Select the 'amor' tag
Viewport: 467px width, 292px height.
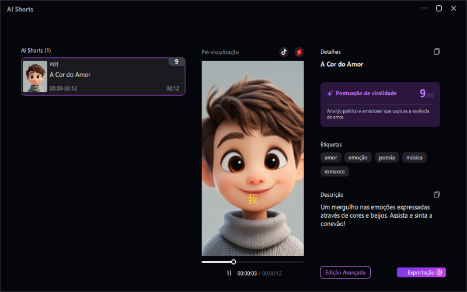[331, 157]
